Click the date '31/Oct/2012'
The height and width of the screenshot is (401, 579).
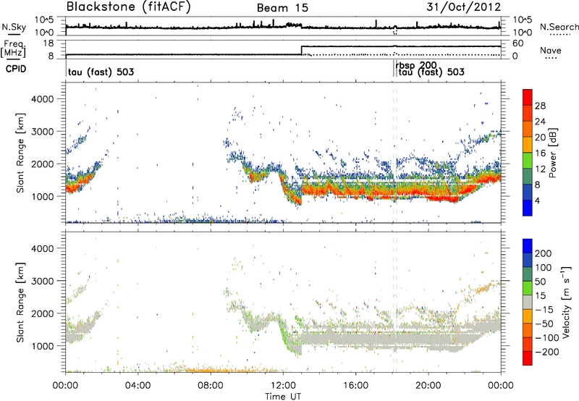coord(464,7)
